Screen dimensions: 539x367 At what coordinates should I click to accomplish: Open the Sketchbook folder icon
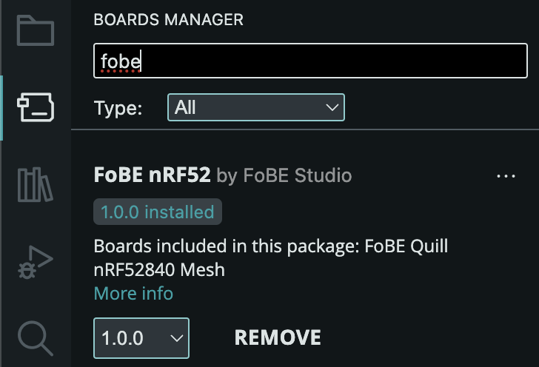(x=36, y=30)
